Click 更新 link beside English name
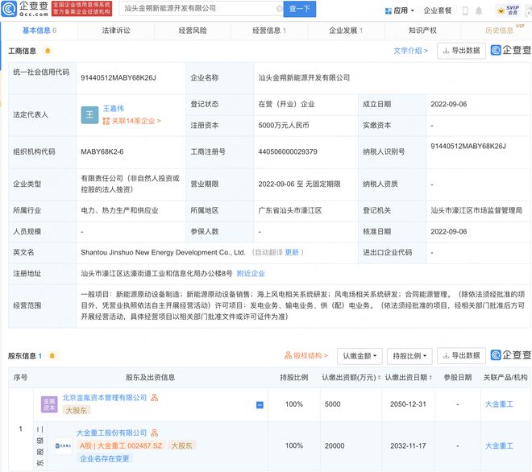 coord(292,252)
